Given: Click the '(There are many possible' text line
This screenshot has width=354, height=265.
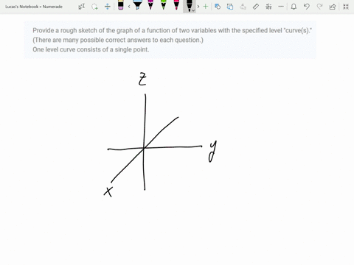Looking at the screenshot, I should [x=118, y=40].
